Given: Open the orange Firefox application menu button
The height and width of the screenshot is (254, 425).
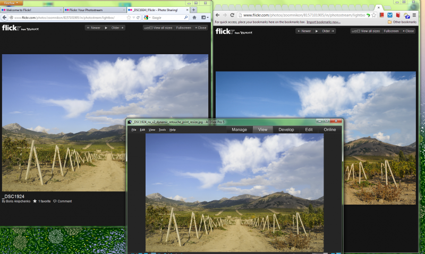Looking at the screenshot, I should tap(11, 3).
